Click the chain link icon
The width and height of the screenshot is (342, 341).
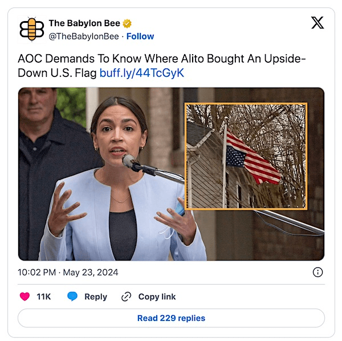(126, 297)
